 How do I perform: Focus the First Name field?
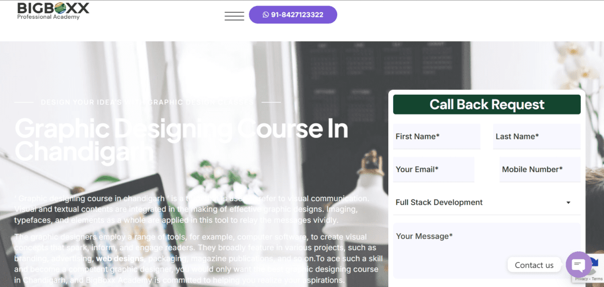click(437, 136)
